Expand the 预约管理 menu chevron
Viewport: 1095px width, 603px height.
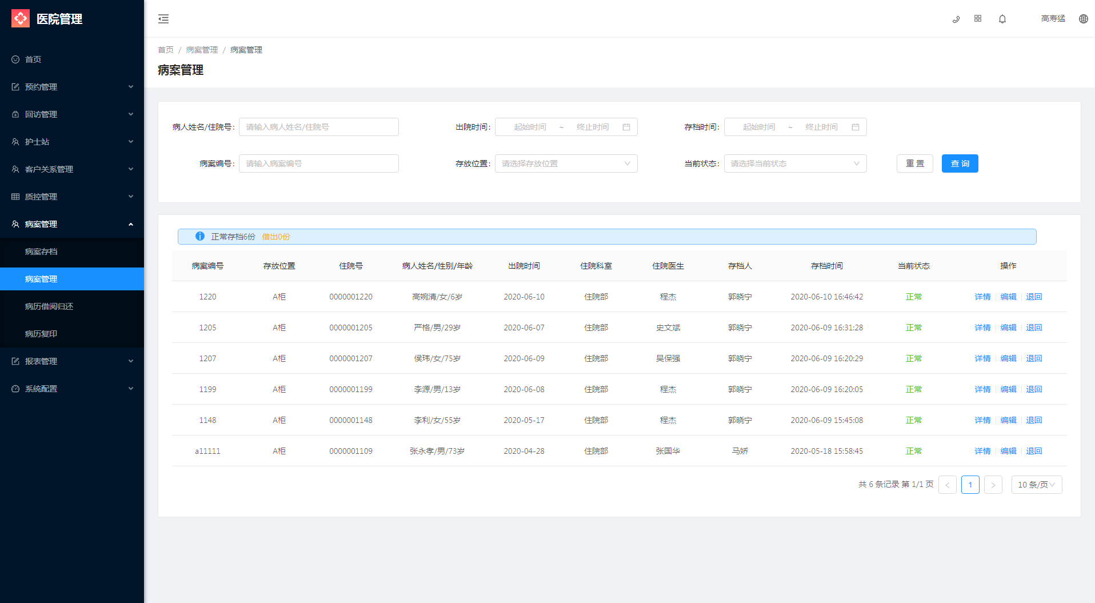[131, 87]
